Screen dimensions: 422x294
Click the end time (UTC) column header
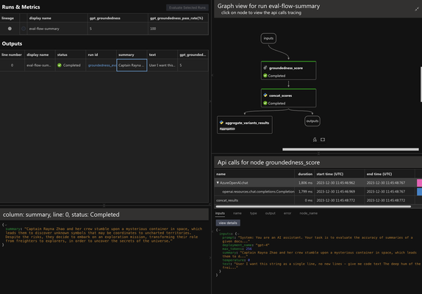(x=390, y=174)
